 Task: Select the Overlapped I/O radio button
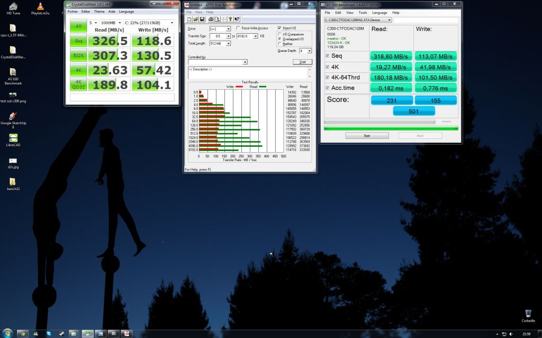tap(279, 39)
